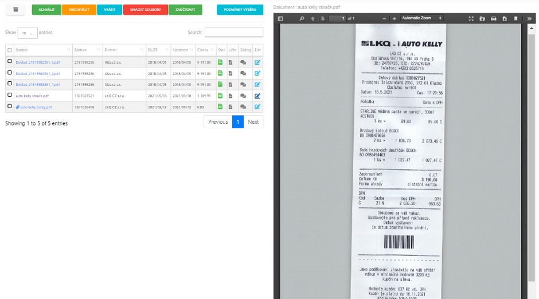This screenshot has width=539, height=299.
Task: Expand PDF viewer tools menu chevrons
Action: pyautogui.click(x=529, y=19)
